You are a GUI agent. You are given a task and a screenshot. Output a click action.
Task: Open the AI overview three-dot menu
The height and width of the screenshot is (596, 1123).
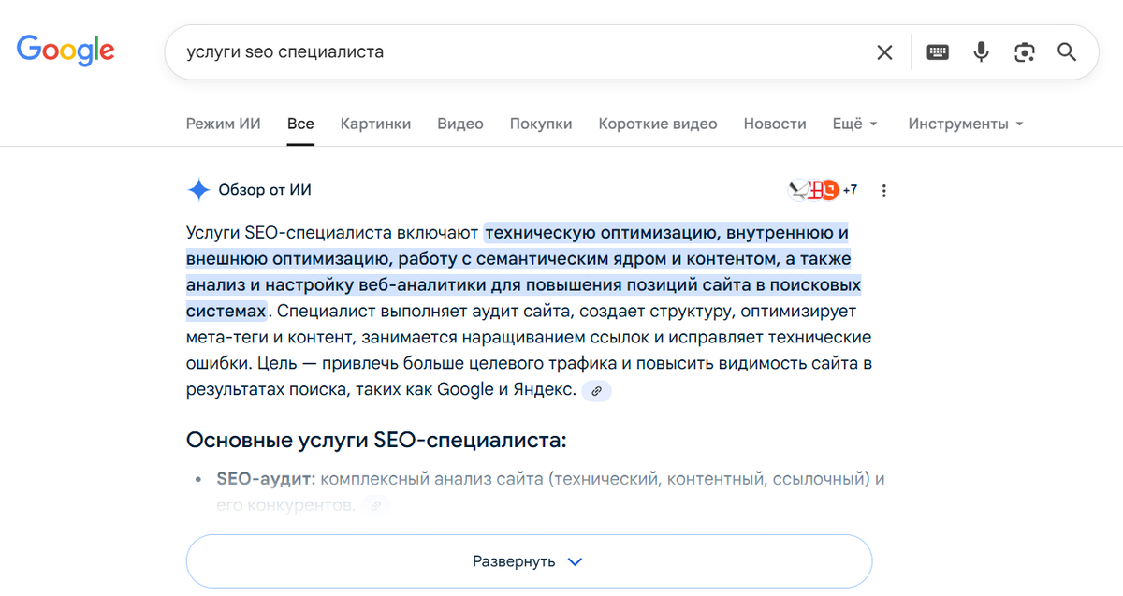(x=884, y=191)
